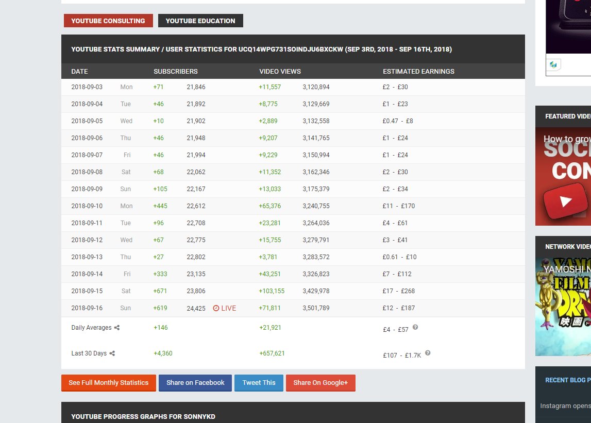Image resolution: width=591 pixels, height=423 pixels.
Task: Click YouTube Progress Graphs for SonnyKD heading
Action: pos(143,417)
